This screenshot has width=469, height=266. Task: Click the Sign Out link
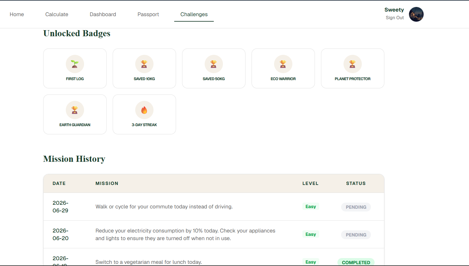[395, 18]
